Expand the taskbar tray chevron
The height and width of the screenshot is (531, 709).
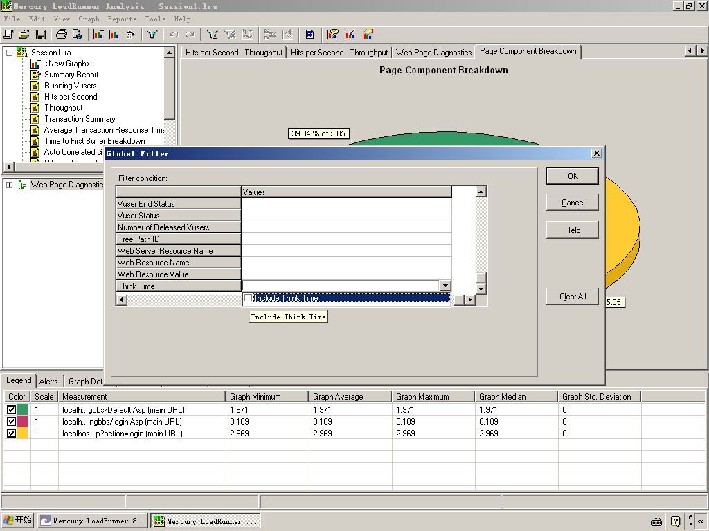pyautogui.click(x=701, y=521)
